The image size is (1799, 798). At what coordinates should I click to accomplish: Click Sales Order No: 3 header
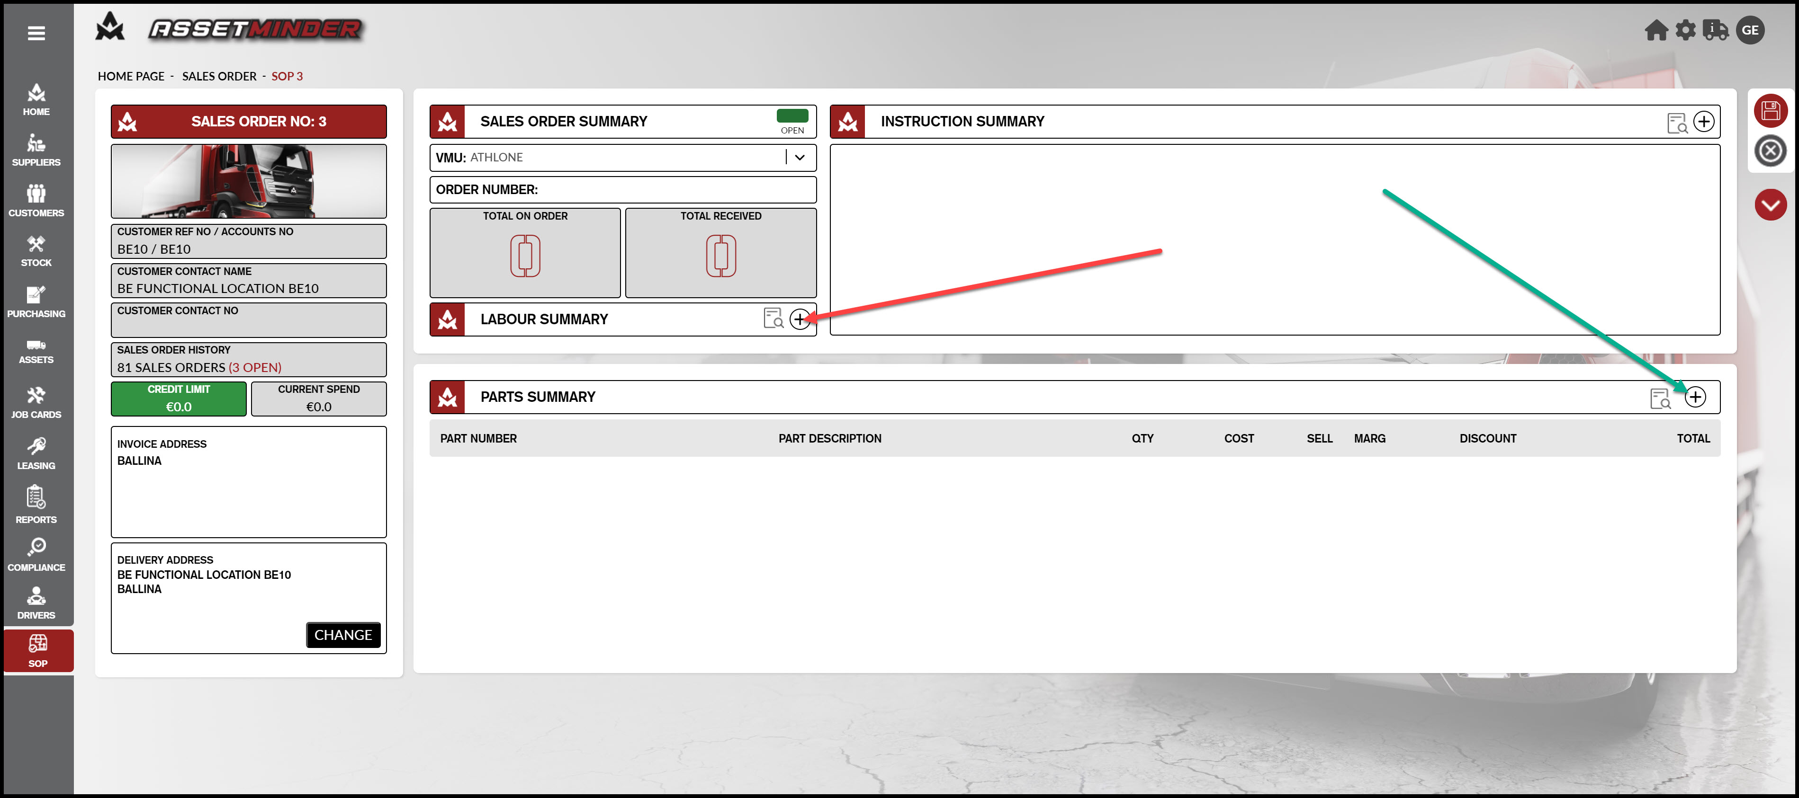pos(249,121)
